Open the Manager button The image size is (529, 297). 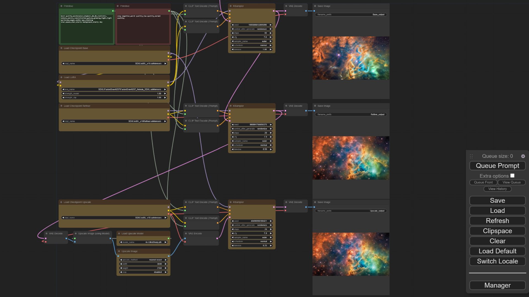[497, 285]
